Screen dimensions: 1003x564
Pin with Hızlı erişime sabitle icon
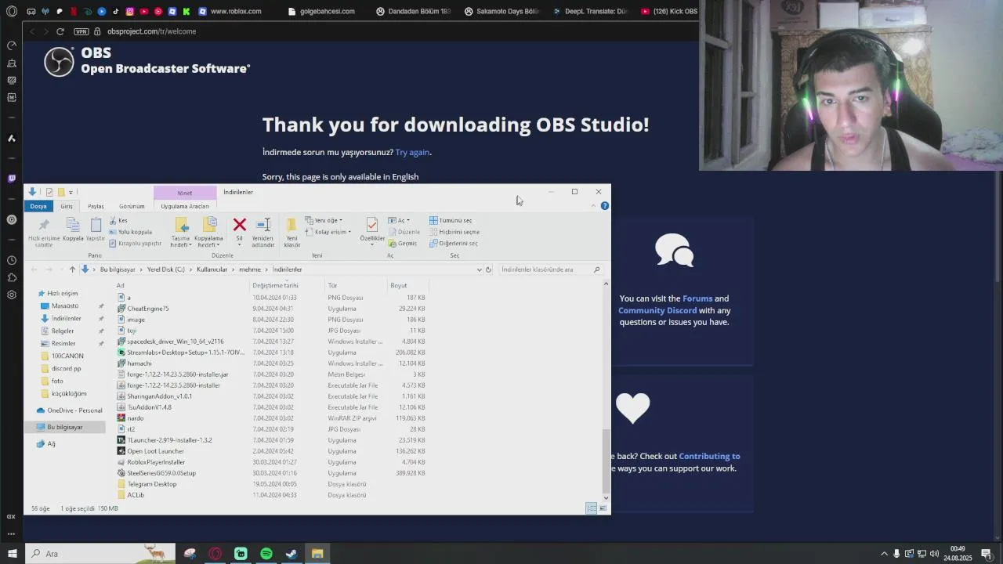(44, 225)
